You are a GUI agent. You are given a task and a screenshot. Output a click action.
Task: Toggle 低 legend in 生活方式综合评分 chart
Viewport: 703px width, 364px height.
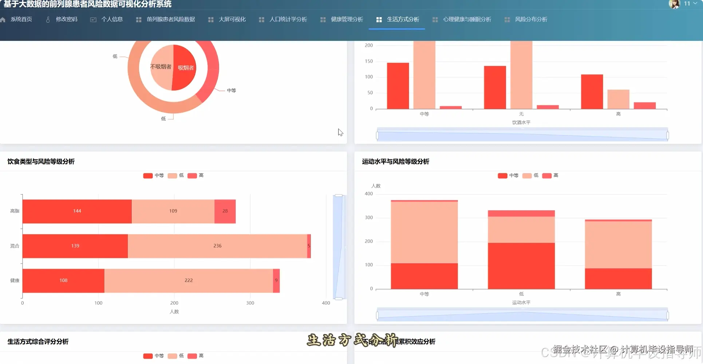176,356
